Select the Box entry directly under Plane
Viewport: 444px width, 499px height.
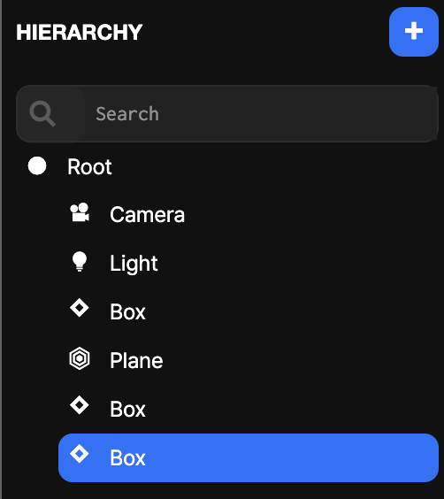pyautogui.click(x=127, y=410)
